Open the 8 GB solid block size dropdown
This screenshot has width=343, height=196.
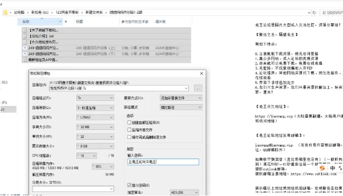click(x=95, y=146)
